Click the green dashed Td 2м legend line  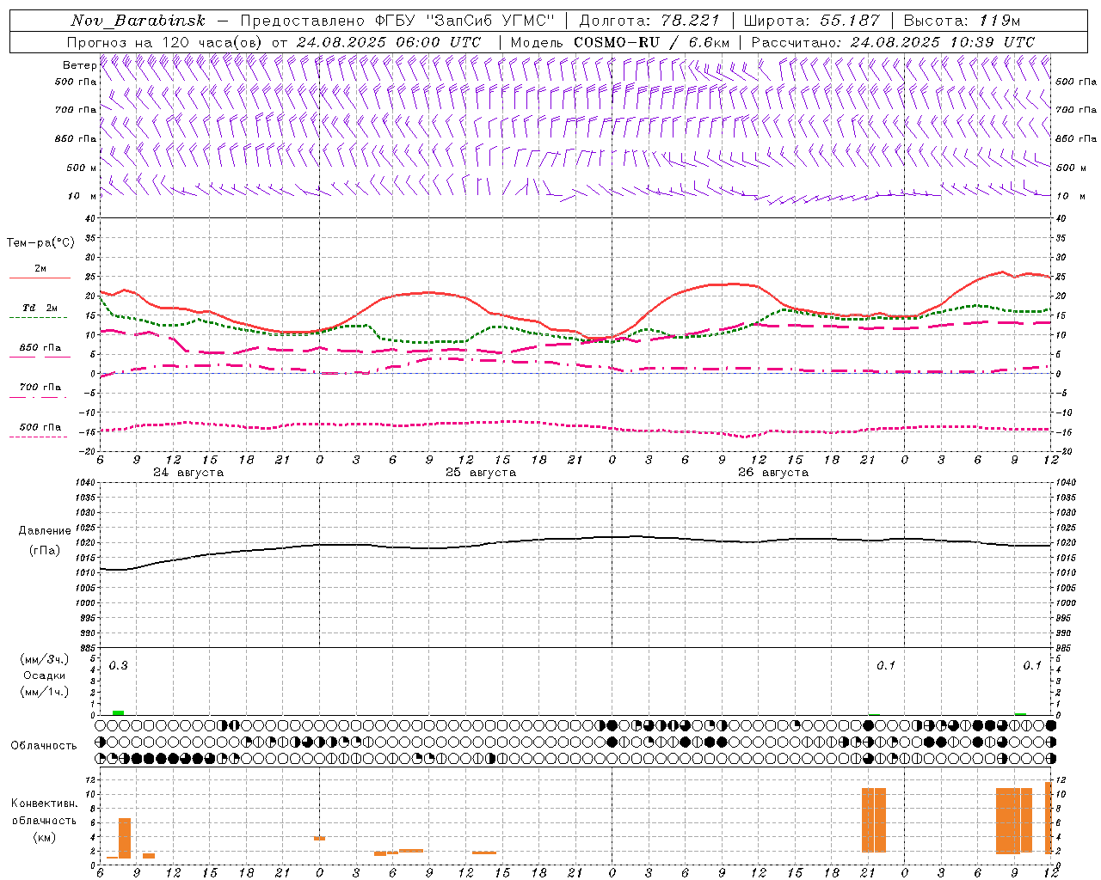[39, 317]
